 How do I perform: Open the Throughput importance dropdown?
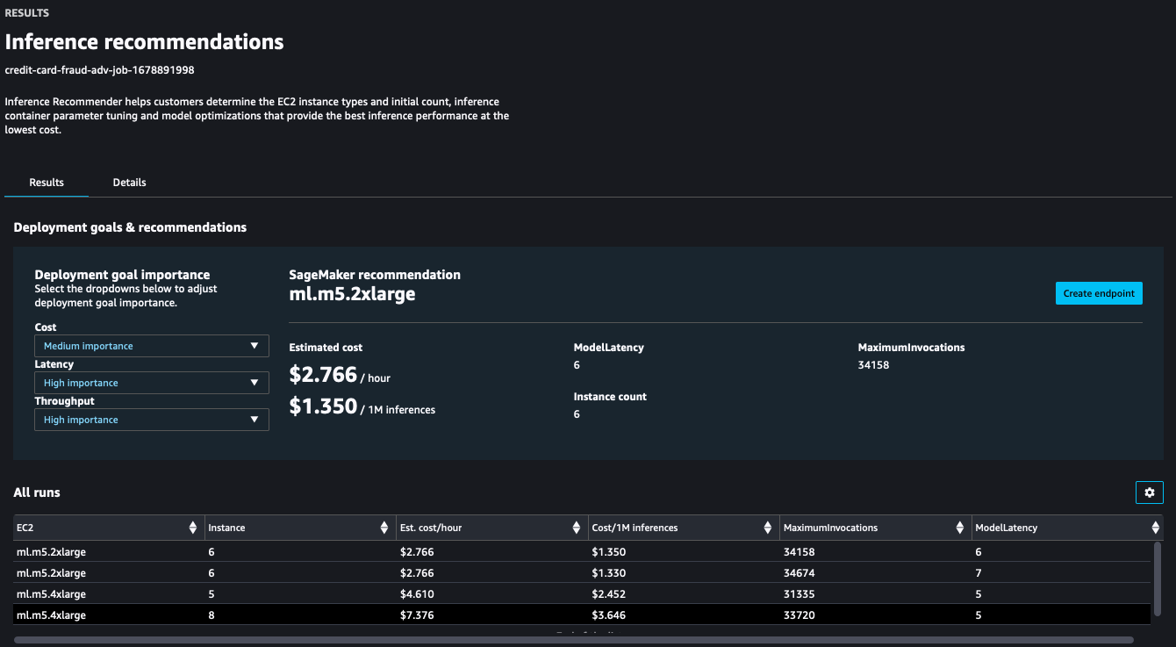pyautogui.click(x=152, y=420)
